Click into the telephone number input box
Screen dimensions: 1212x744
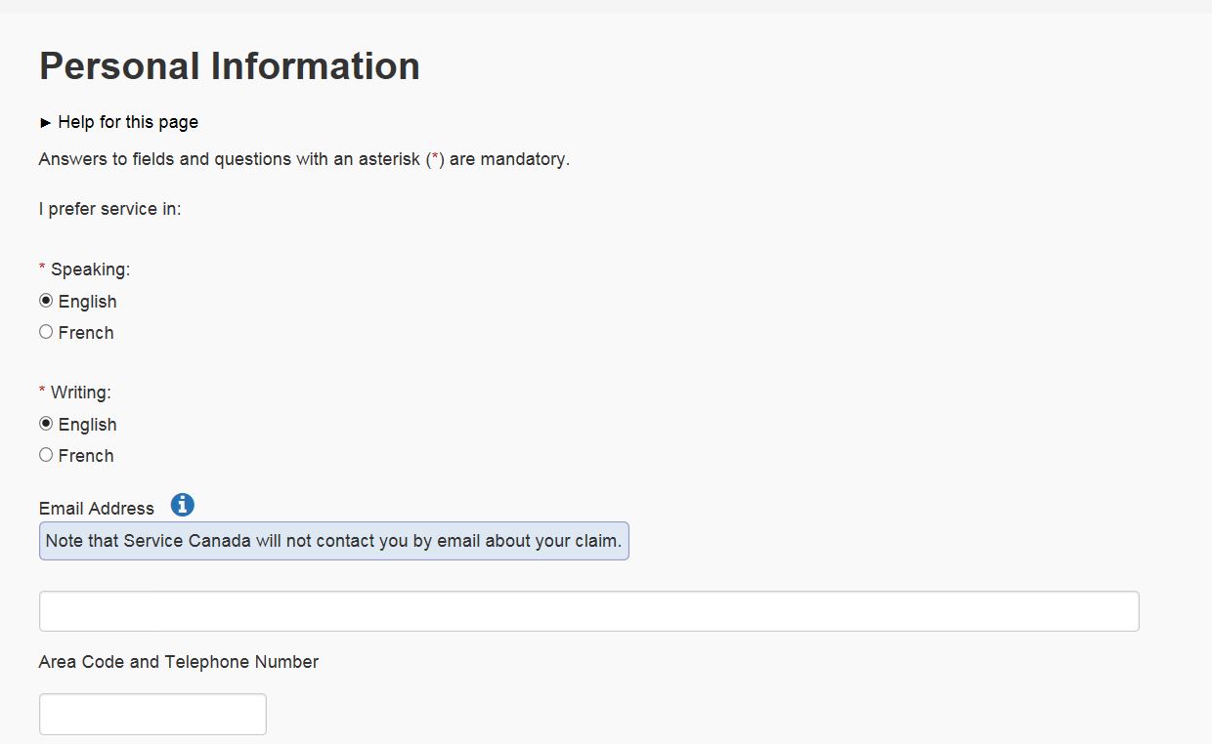click(x=152, y=714)
